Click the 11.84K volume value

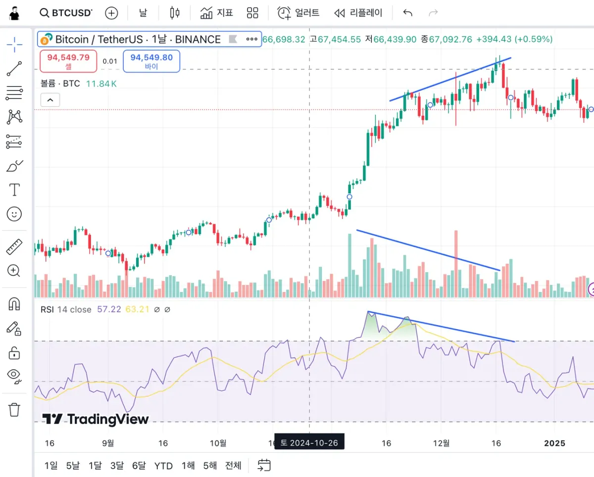(101, 84)
